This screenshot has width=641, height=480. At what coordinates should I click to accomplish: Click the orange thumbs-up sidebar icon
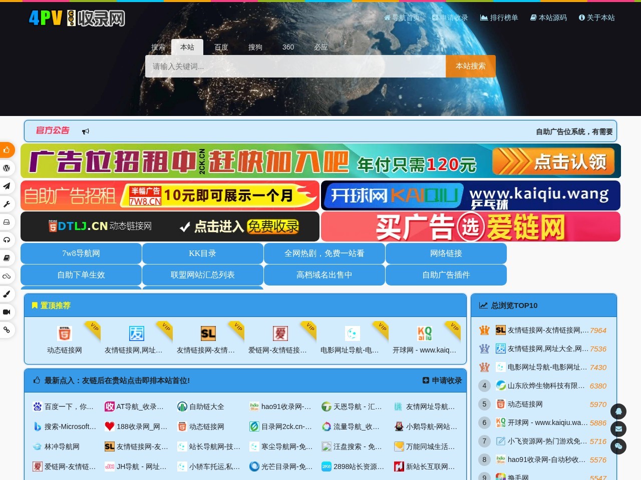pyautogui.click(x=7, y=150)
